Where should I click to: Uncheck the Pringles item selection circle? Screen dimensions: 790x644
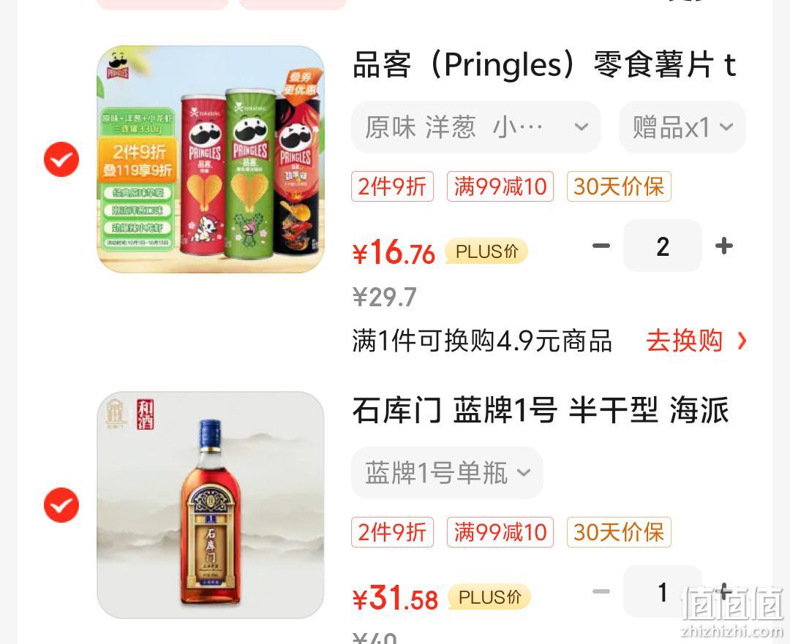(61, 159)
